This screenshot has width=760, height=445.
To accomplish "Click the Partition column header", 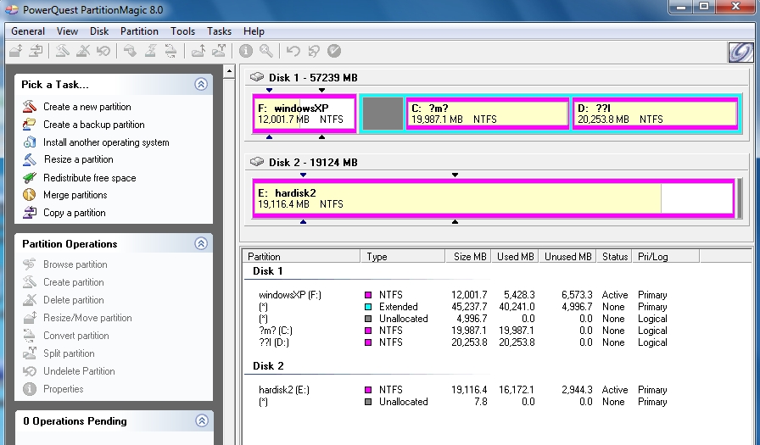I will point(301,257).
